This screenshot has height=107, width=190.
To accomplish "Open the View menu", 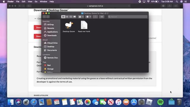I will click(x=30, y=1).
